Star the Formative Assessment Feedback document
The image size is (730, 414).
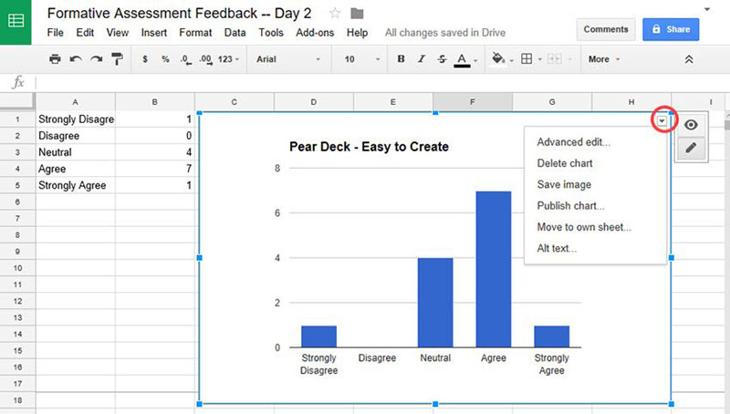pyautogui.click(x=335, y=14)
